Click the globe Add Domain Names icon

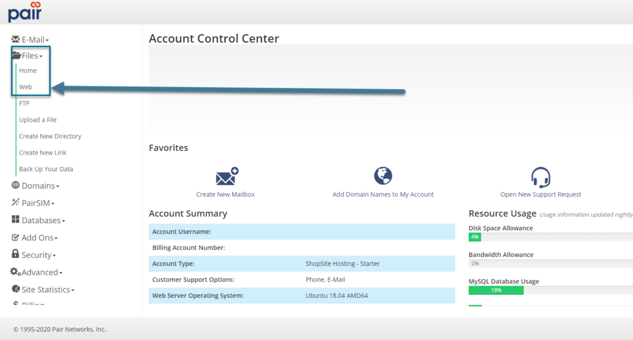[383, 176]
